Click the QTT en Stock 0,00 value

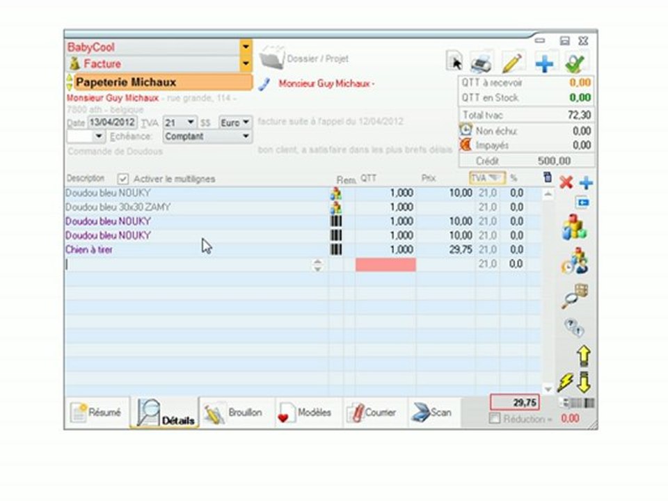(580, 97)
